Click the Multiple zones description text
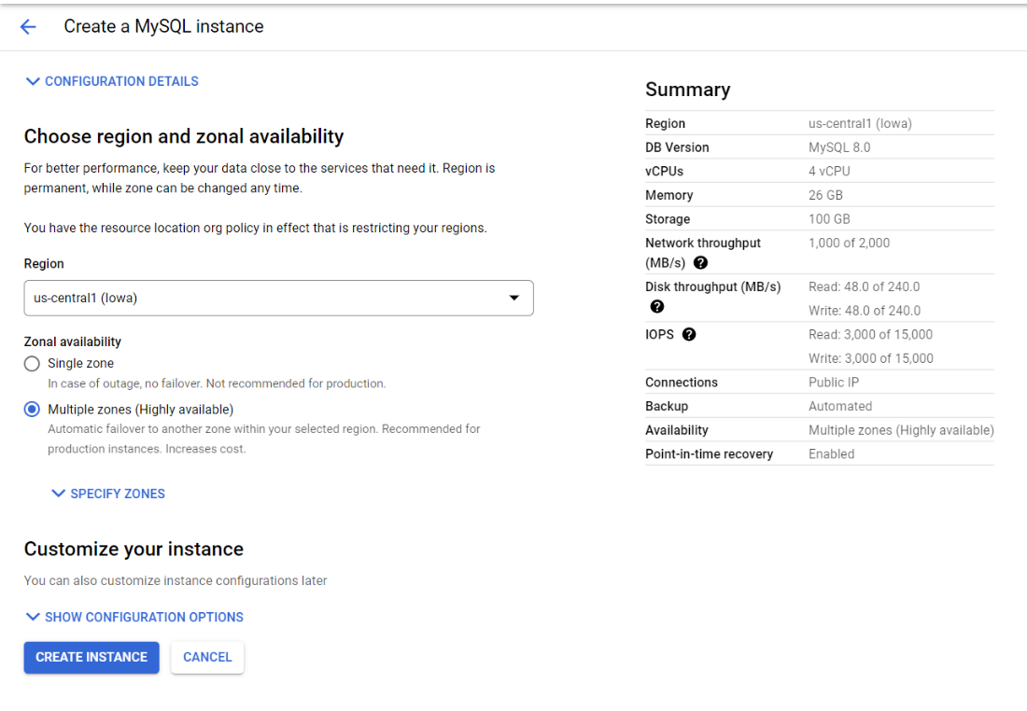 pyautogui.click(x=263, y=439)
